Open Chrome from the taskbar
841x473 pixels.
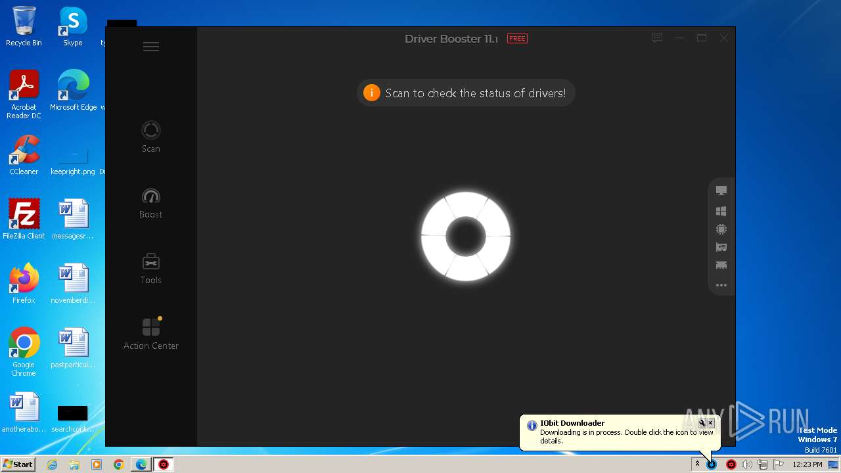[119, 464]
